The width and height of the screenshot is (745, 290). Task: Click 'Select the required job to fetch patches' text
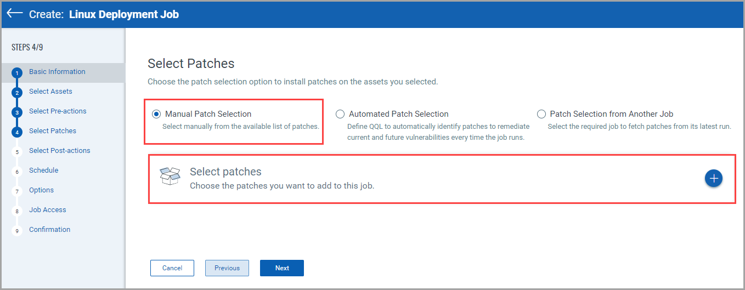click(x=639, y=127)
